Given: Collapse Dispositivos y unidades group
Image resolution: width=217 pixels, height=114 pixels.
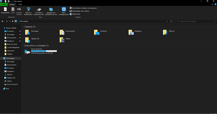Looking at the screenshot, I should (23, 46).
